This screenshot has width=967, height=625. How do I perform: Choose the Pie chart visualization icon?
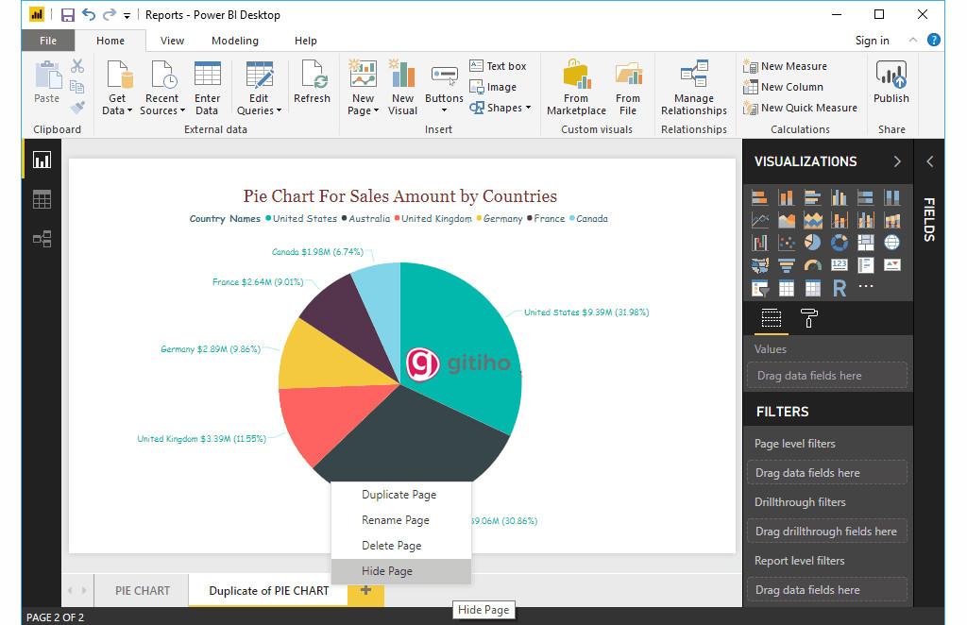[813, 243]
